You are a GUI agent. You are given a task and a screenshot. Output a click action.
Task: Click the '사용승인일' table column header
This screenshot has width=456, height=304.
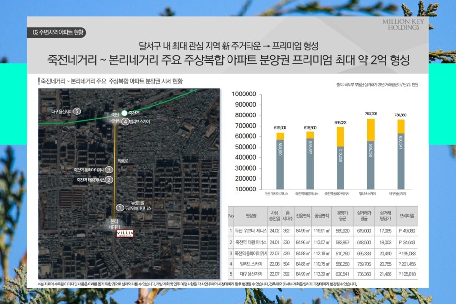(274, 216)
